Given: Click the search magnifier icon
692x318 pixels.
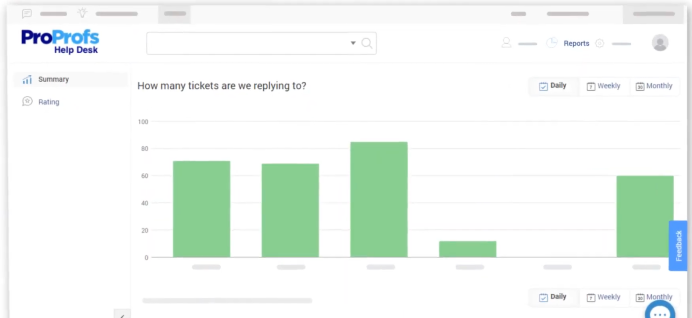Looking at the screenshot, I should click(x=367, y=42).
